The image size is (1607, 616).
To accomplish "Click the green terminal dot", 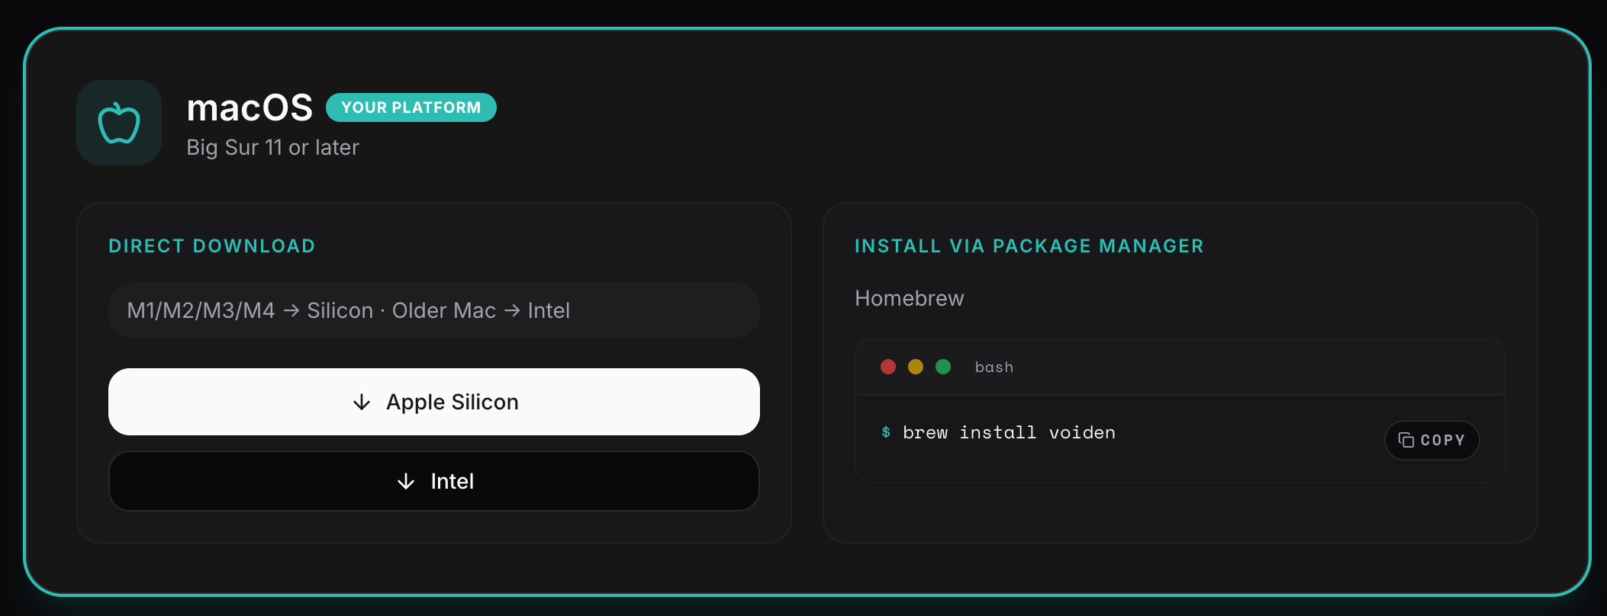I will click(943, 367).
